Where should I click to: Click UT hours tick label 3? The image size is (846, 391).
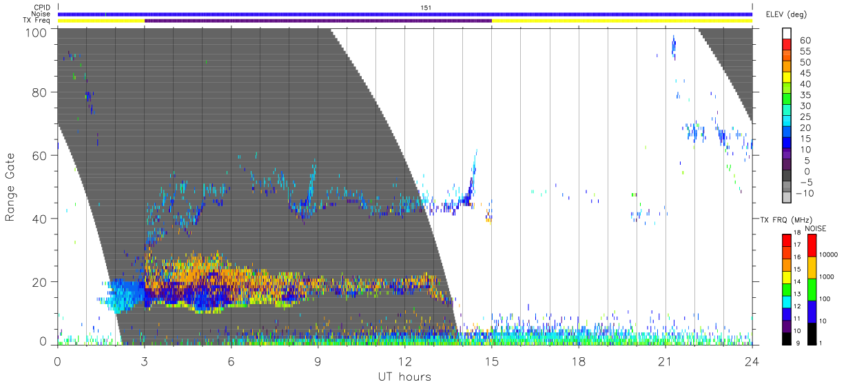pyautogui.click(x=145, y=361)
